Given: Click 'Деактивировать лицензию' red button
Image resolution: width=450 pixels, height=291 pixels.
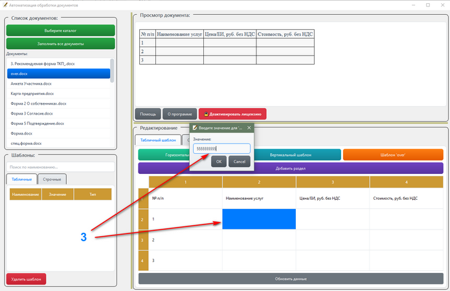Looking at the screenshot, I should 232,114.
